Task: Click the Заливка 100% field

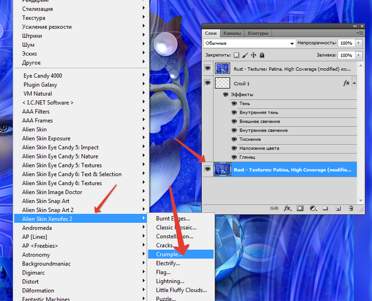Action: pyautogui.click(x=346, y=55)
